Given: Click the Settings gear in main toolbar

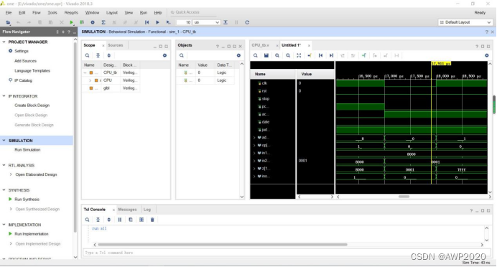Looking at the screenshot, I should 93,22.
